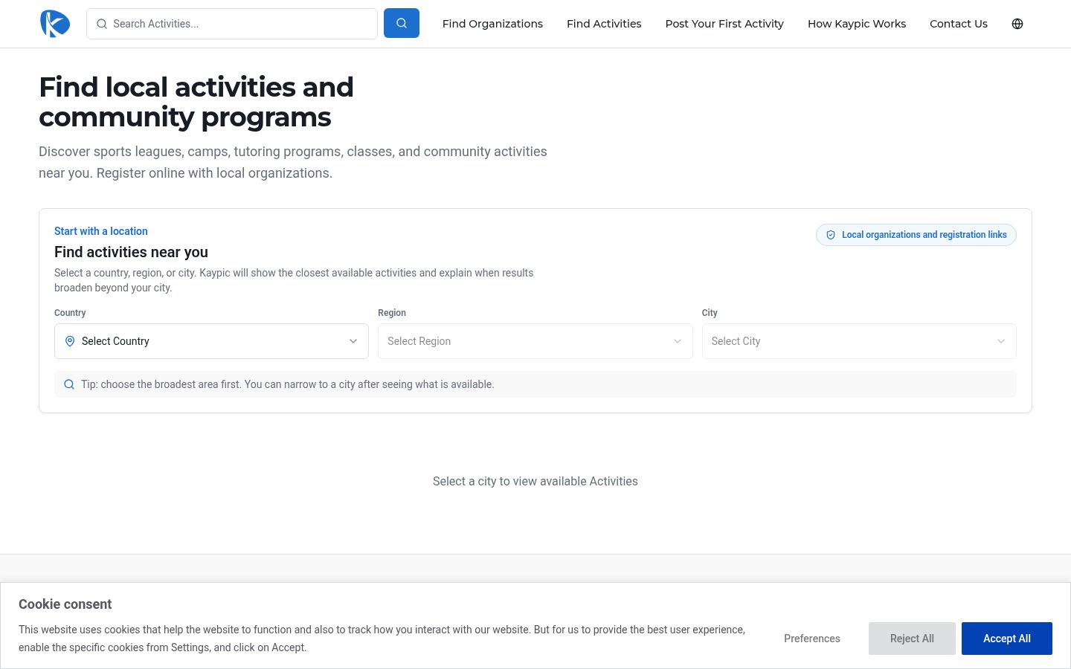
Task: Click the location pin icon in Country
Action: (x=70, y=341)
